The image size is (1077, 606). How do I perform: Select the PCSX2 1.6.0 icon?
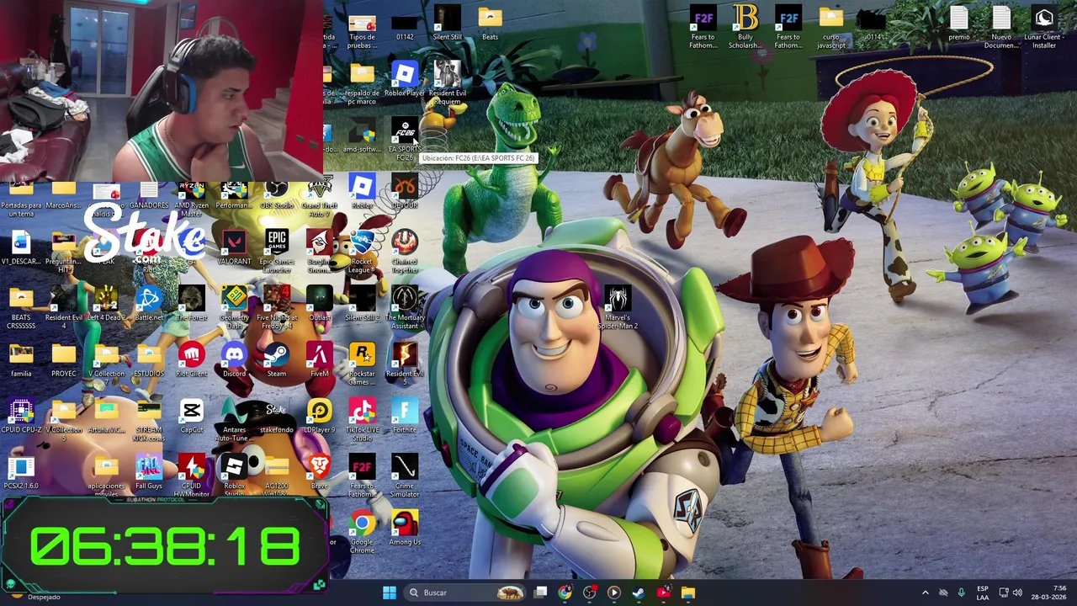pos(21,472)
